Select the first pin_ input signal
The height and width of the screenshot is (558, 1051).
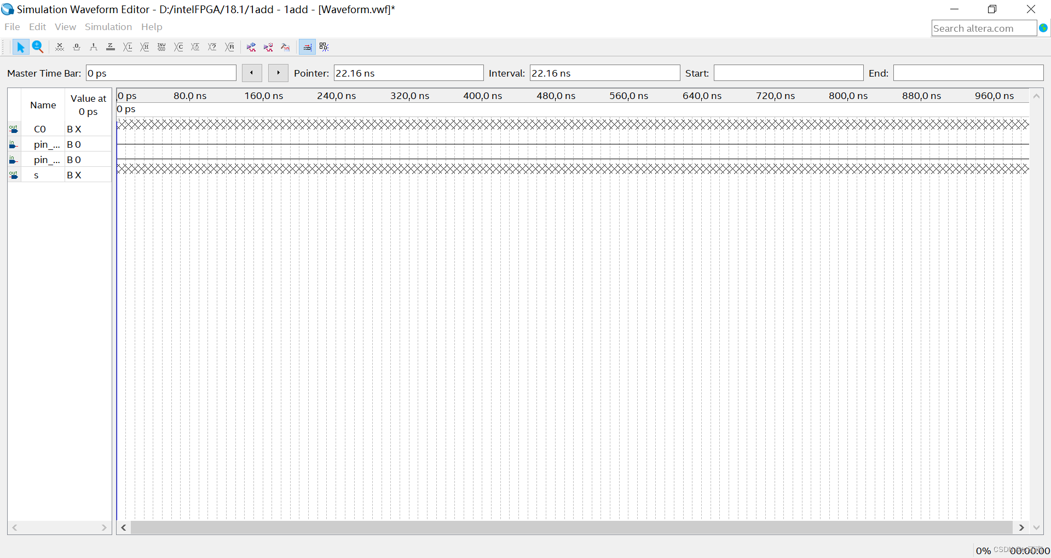[60, 144]
